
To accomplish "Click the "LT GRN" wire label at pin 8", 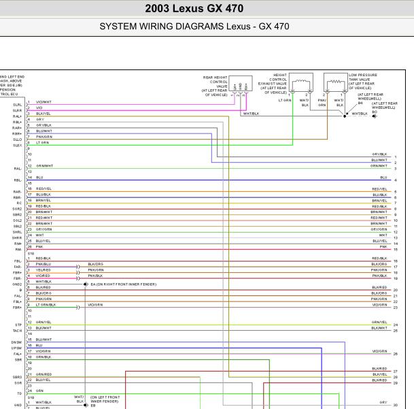I will click(42, 143).
